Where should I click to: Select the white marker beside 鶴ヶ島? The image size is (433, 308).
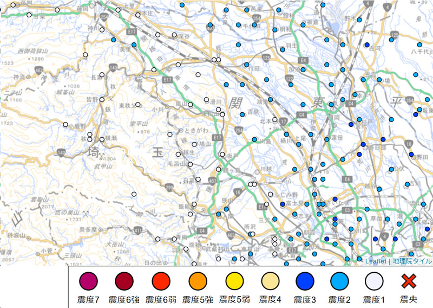click(219, 169)
